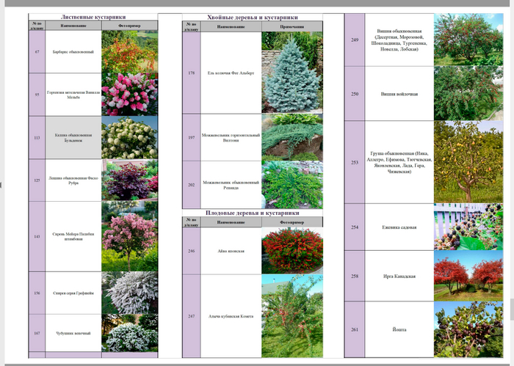The height and width of the screenshot is (366, 514).
Task: Click plan number 67 cell
Action: 37,52
